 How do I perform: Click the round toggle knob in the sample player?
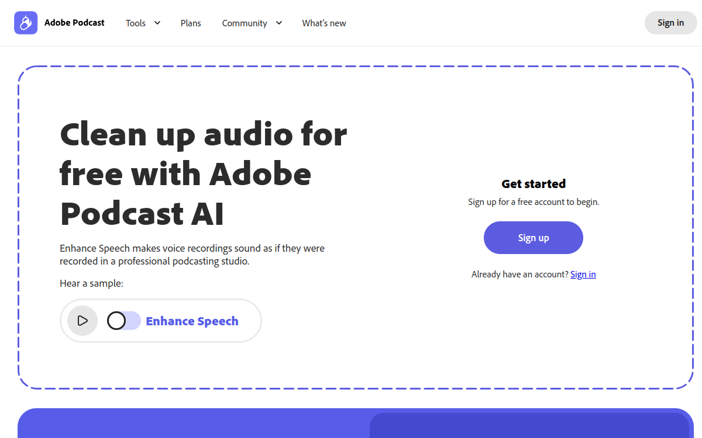(115, 321)
